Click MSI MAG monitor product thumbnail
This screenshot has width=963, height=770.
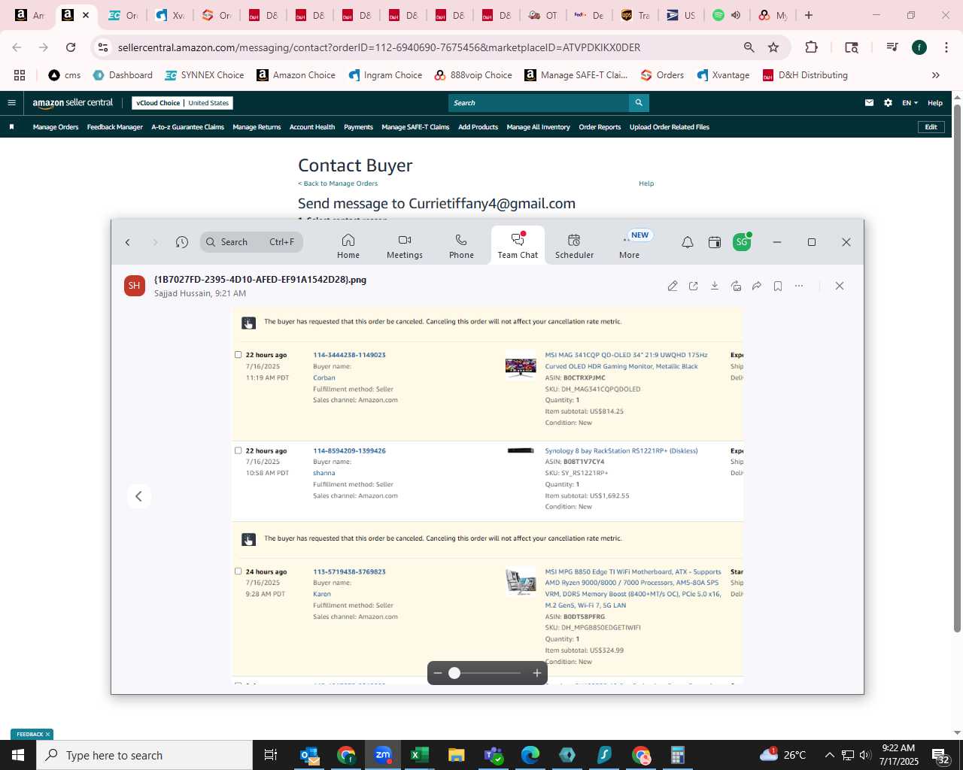pos(521,366)
